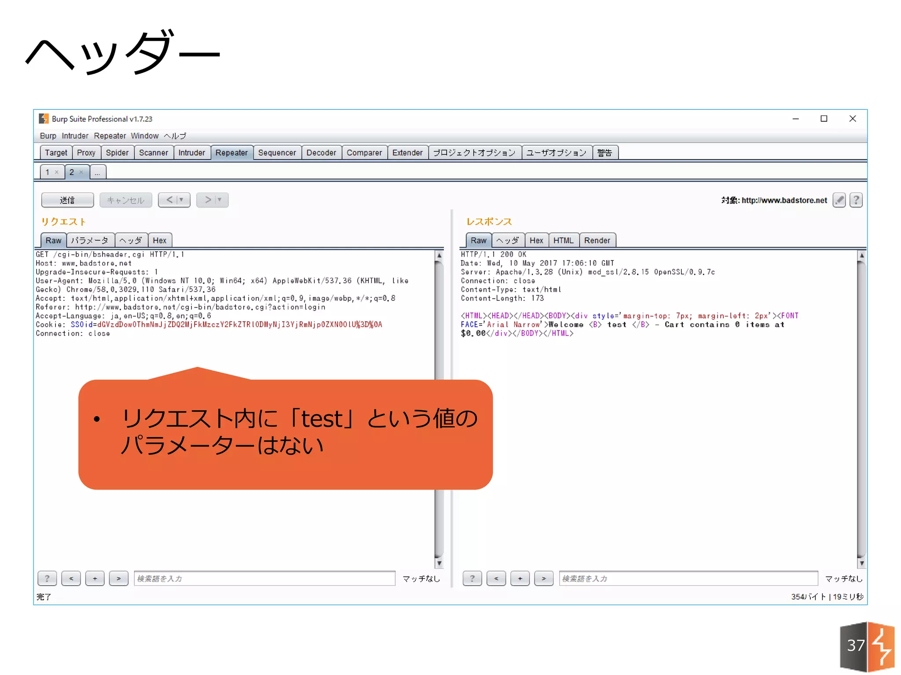Click the キャンセル cancel button
Image resolution: width=901 pixels, height=675 pixels.
[125, 200]
